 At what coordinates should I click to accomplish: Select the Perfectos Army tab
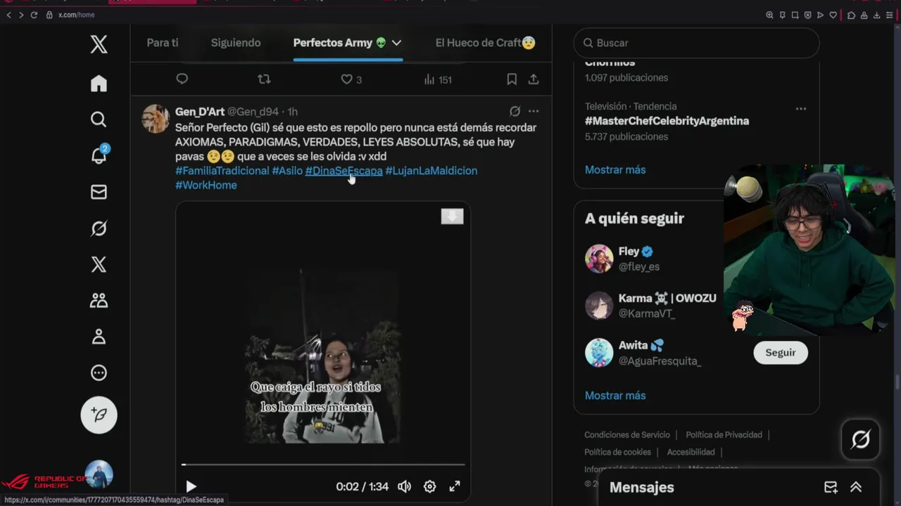(x=340, y=43)
